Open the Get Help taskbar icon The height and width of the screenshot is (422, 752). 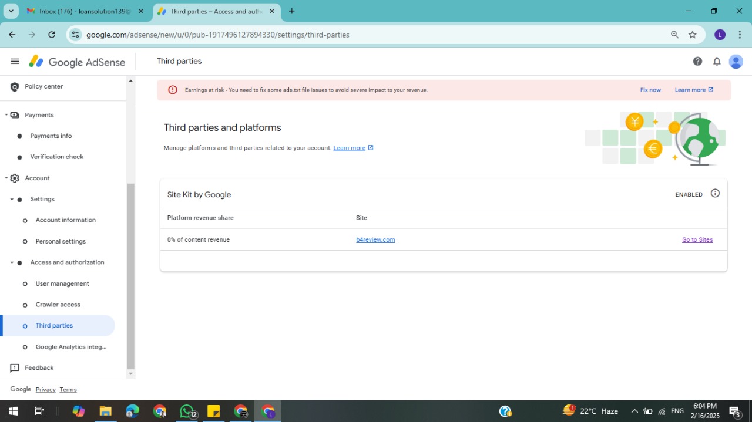point(505,411)
